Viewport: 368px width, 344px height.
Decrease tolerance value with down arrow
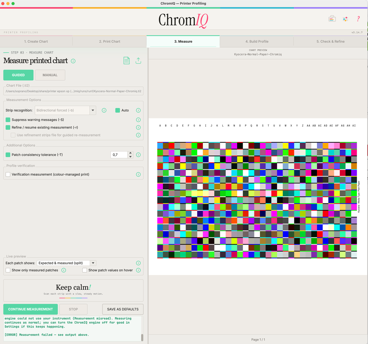[130, 157]
